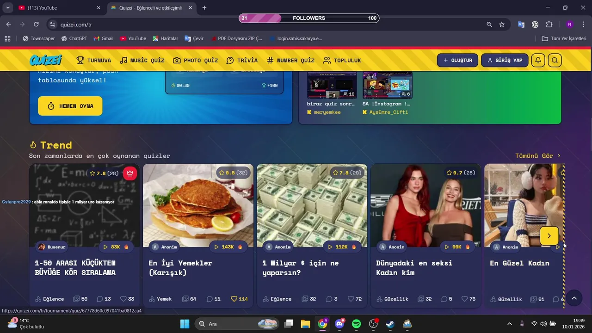Click the followers progress bar
592x333 pixels.
(309, 18)
